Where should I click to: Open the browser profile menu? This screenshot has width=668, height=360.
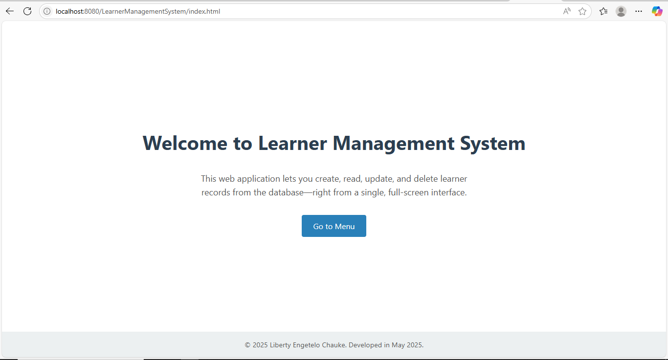click(621, 11)
